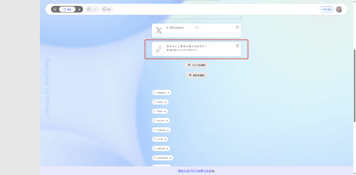
Task: Click the X (旧Twitter) logo thumbnail
Action: [159, 31]
